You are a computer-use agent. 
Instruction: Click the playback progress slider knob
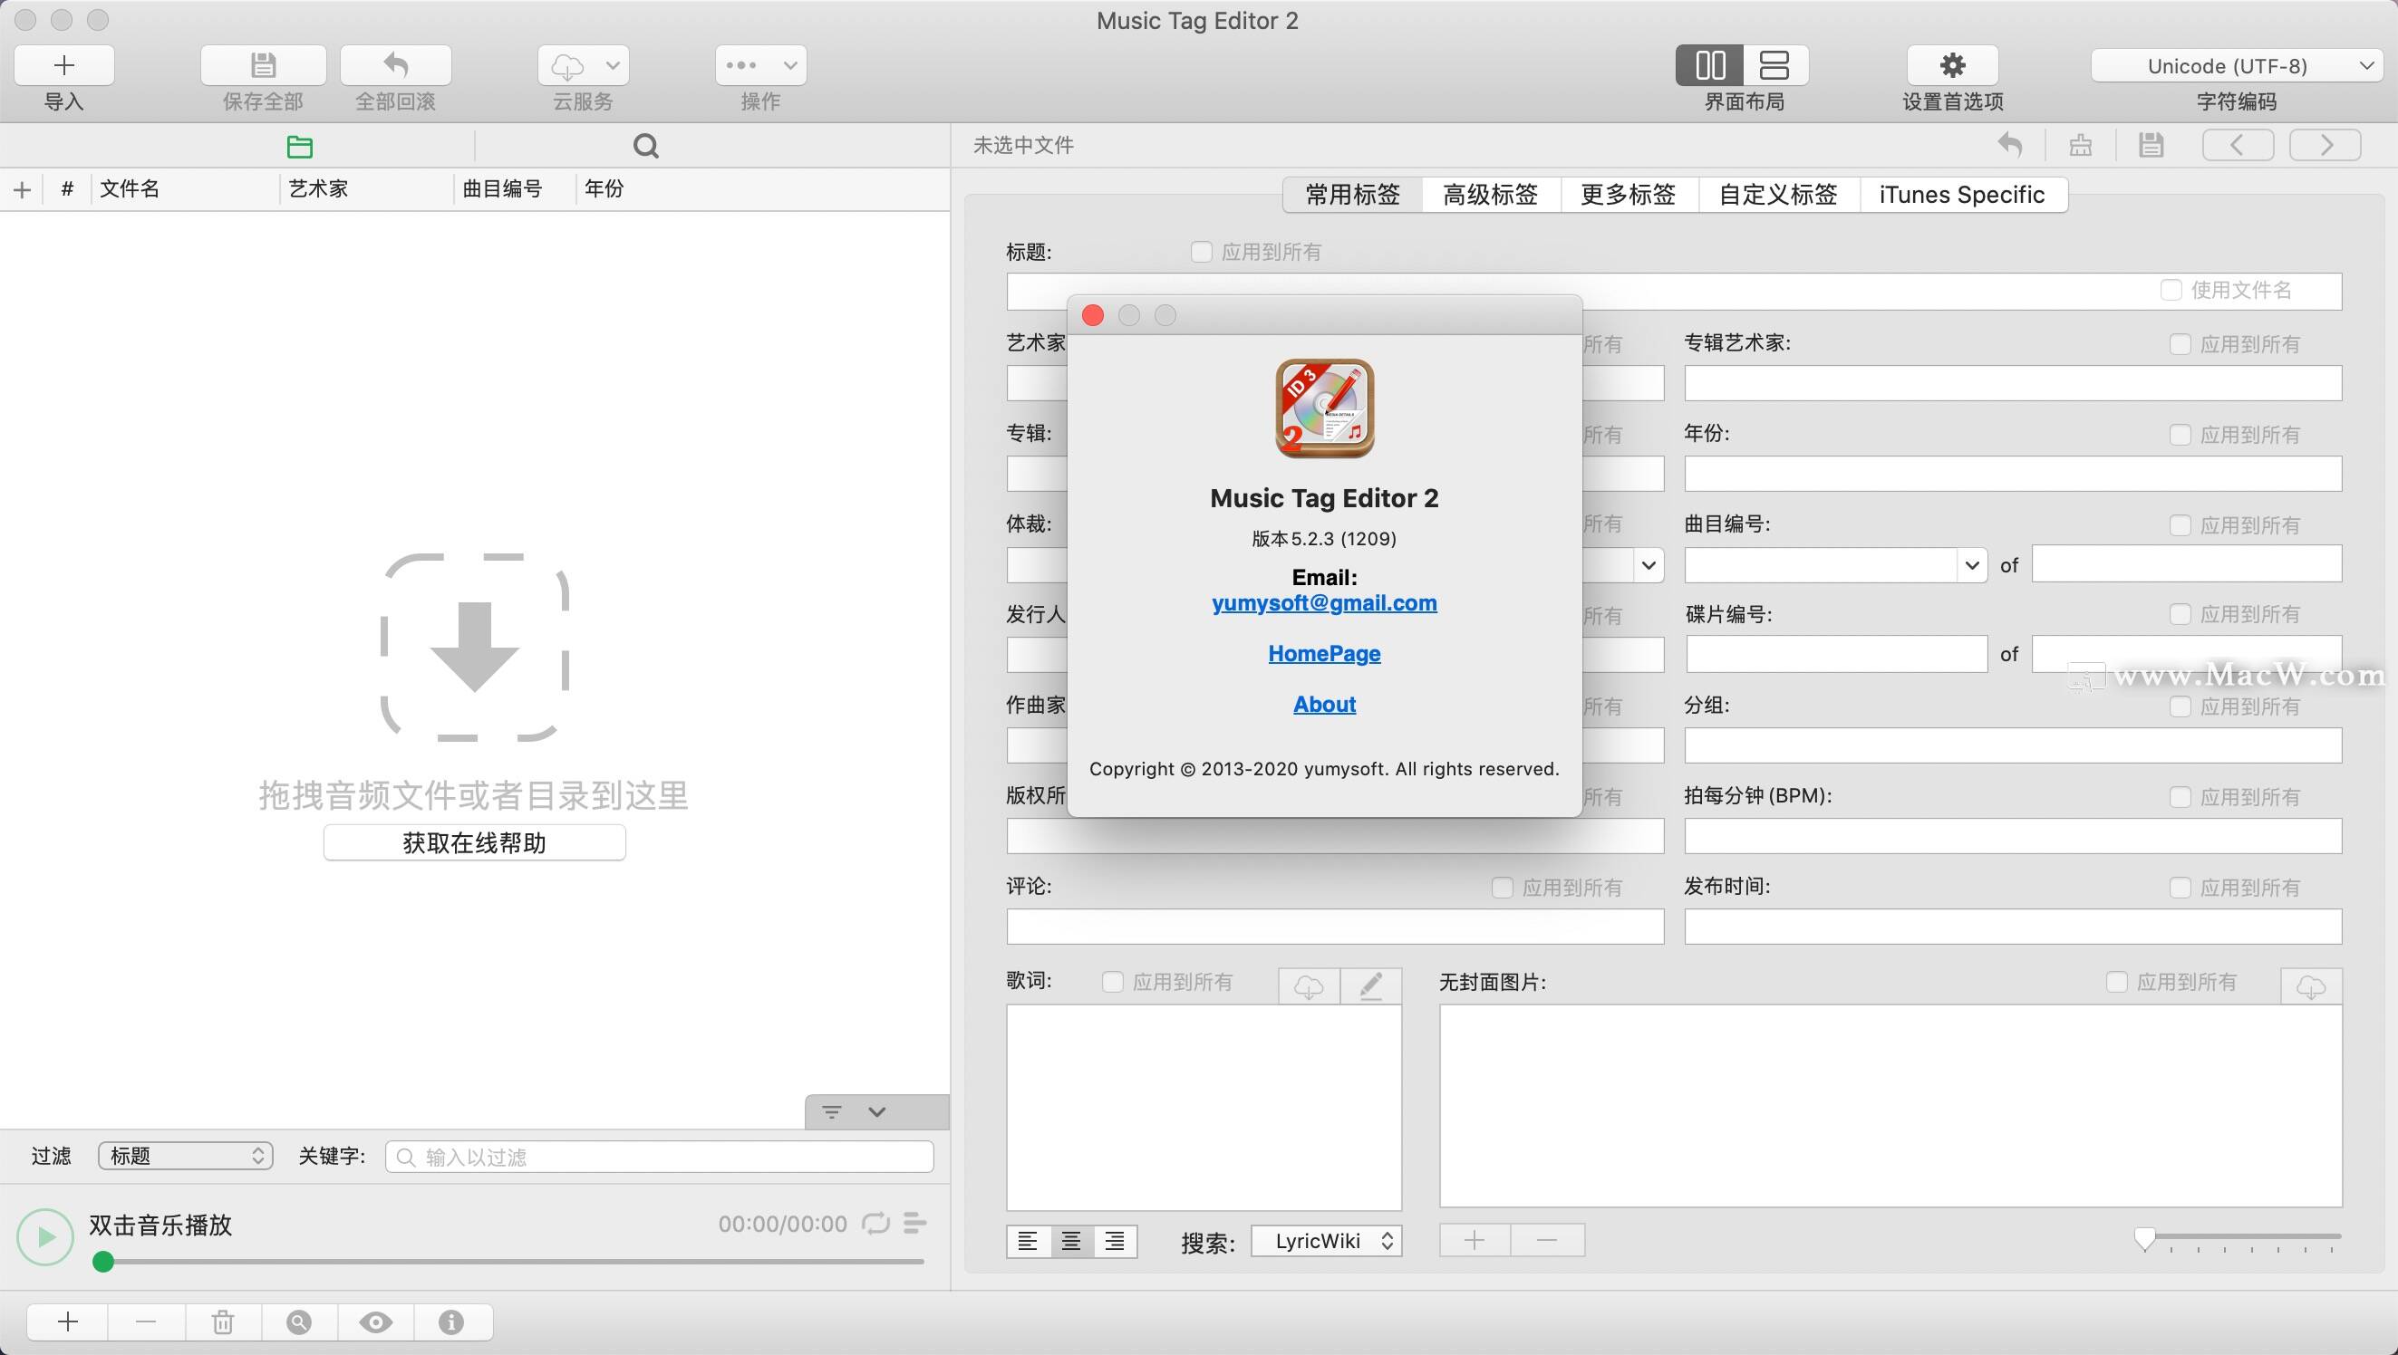tap(103, 1262)
